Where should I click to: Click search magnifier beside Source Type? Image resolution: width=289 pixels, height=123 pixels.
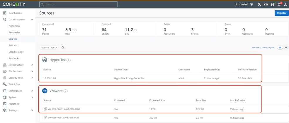tap(63, 48)
